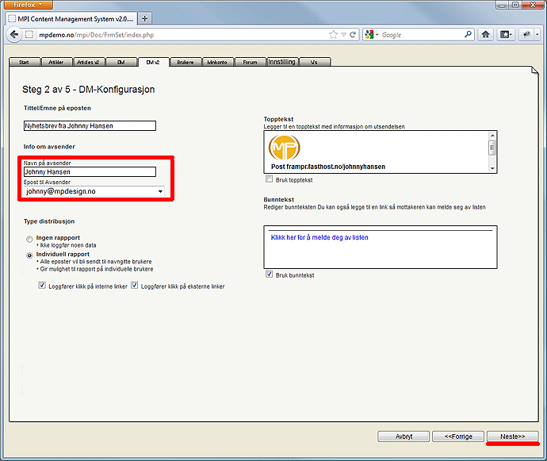Open the Brukere tab
This screenshot has height=461, width=547.
pyautogui.click(x=186, y=62)
